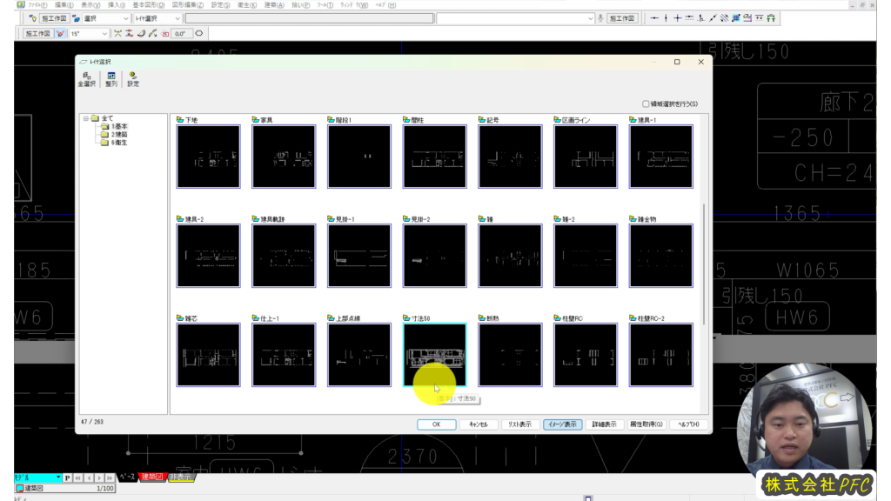Image resolution: width=891 pixels, height=501 pixels.
Task: Switch to the 建築図 sheet tab
Action: pos(151,478)
